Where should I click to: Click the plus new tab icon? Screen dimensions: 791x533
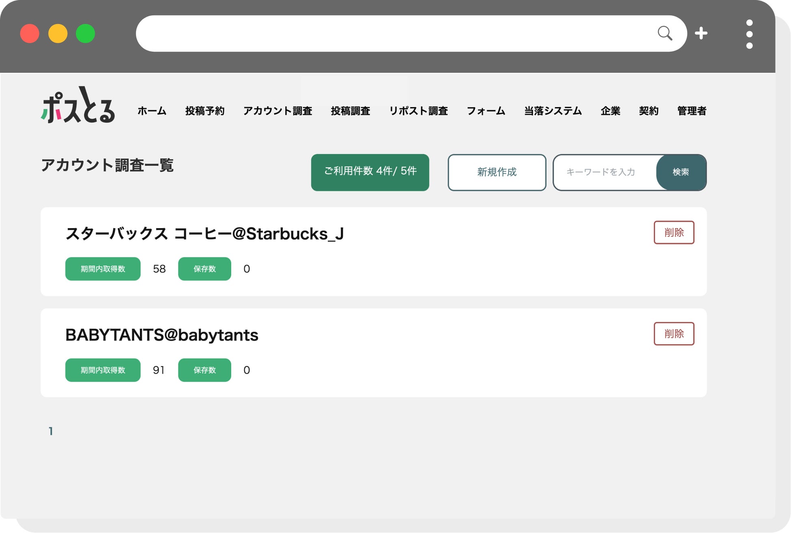(701, 33)
